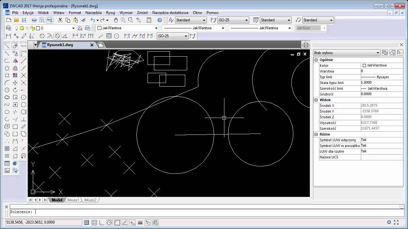
Task: Print the drawing
Action: 34,20
